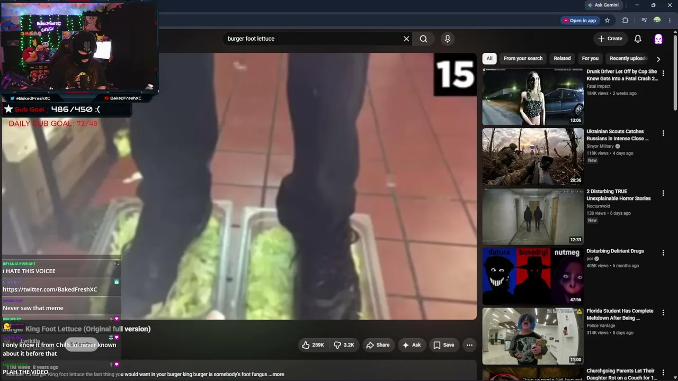Open the Chrome three-dot menu

670,21
